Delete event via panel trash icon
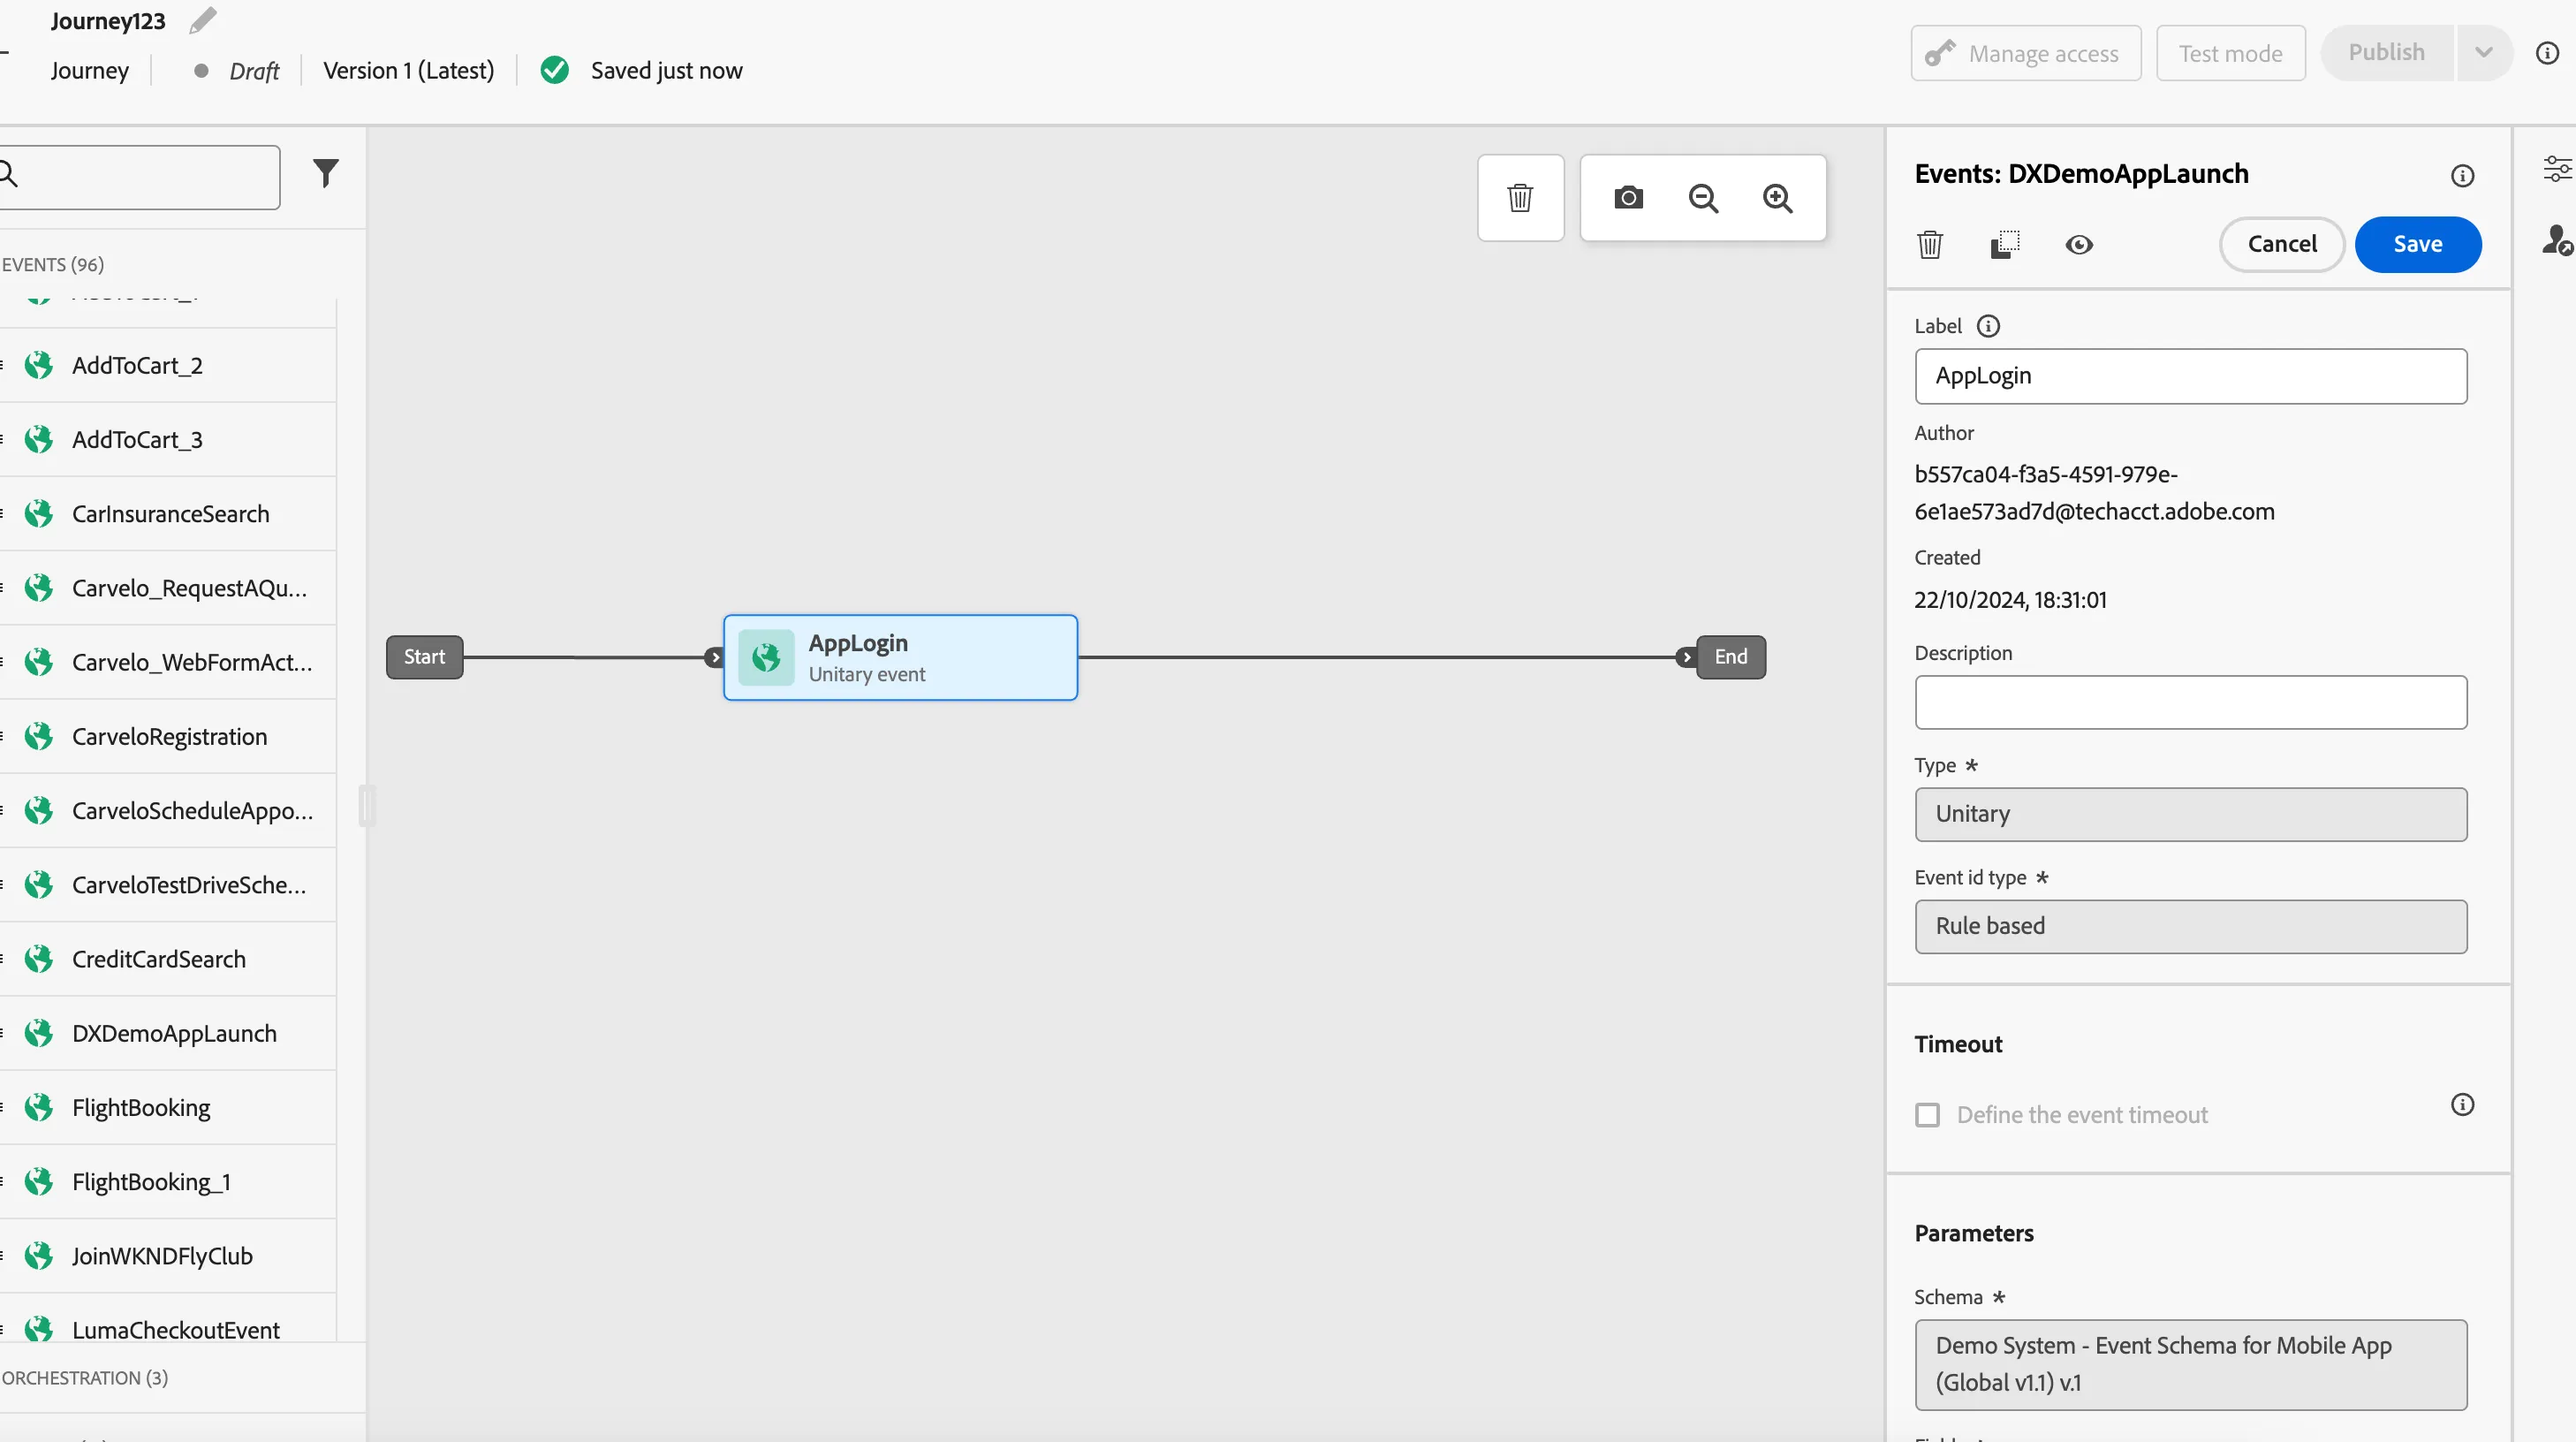Viewport: 2576px width, 1442px height. (1930, 244)
